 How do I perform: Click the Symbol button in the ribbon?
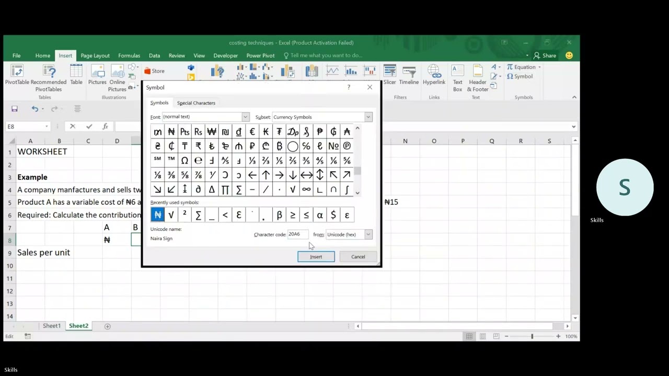[x=520, y=76]
